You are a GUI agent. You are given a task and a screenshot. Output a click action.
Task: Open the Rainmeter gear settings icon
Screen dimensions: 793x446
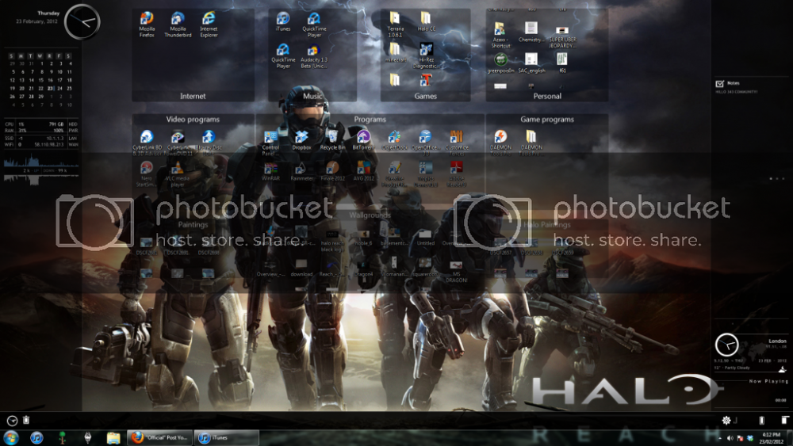tap(726, 420)
